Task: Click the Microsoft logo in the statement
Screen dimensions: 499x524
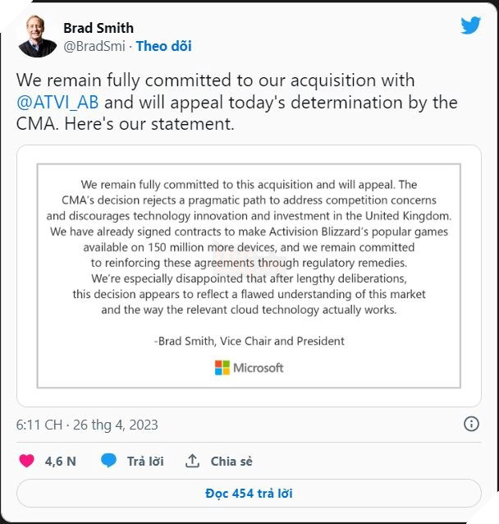Action: coord(249,367)
